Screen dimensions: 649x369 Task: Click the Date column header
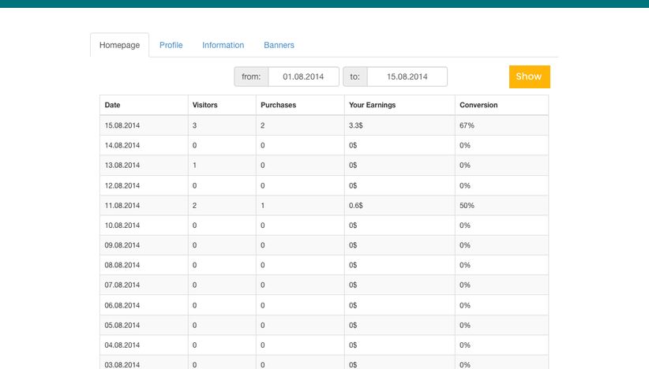point(113,105)
